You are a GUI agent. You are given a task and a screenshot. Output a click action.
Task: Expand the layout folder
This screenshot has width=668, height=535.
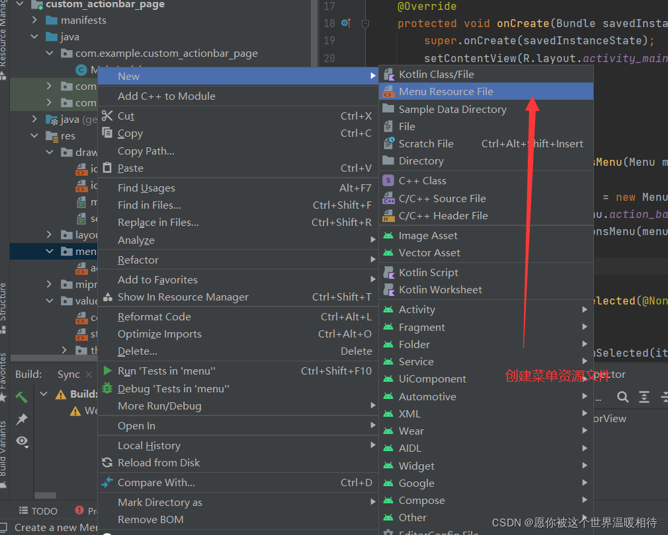49,234
